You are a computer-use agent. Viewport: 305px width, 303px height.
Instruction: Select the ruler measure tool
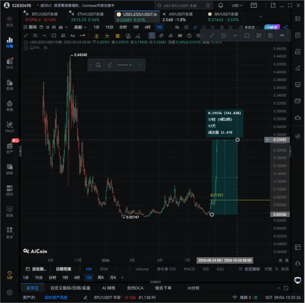161,35
